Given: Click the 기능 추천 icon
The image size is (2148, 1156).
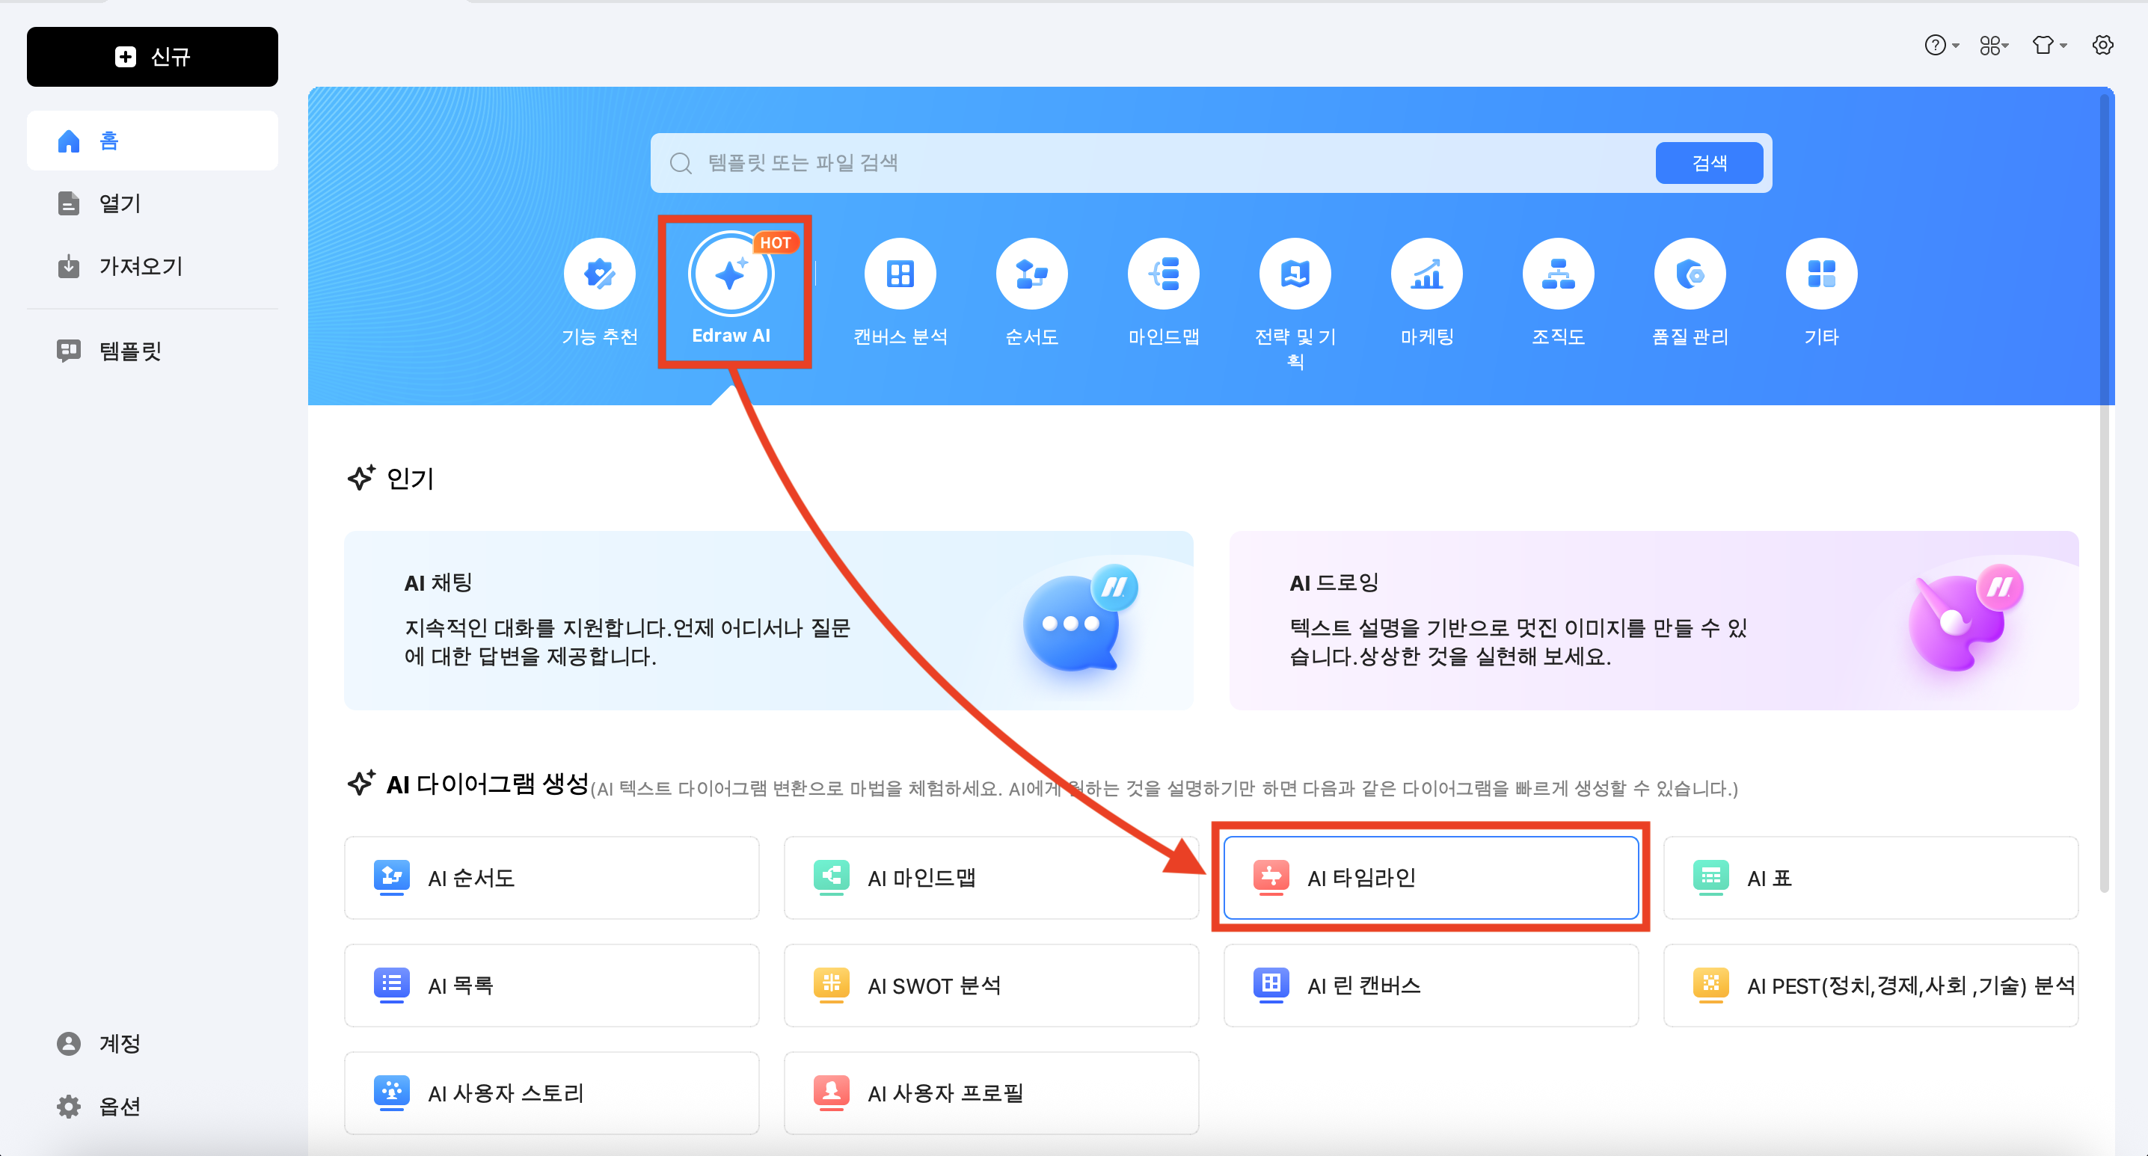Looking at the screenshot, I should pos(599,275).
